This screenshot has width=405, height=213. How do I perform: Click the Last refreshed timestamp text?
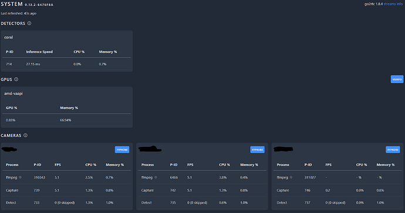point(18,13)
